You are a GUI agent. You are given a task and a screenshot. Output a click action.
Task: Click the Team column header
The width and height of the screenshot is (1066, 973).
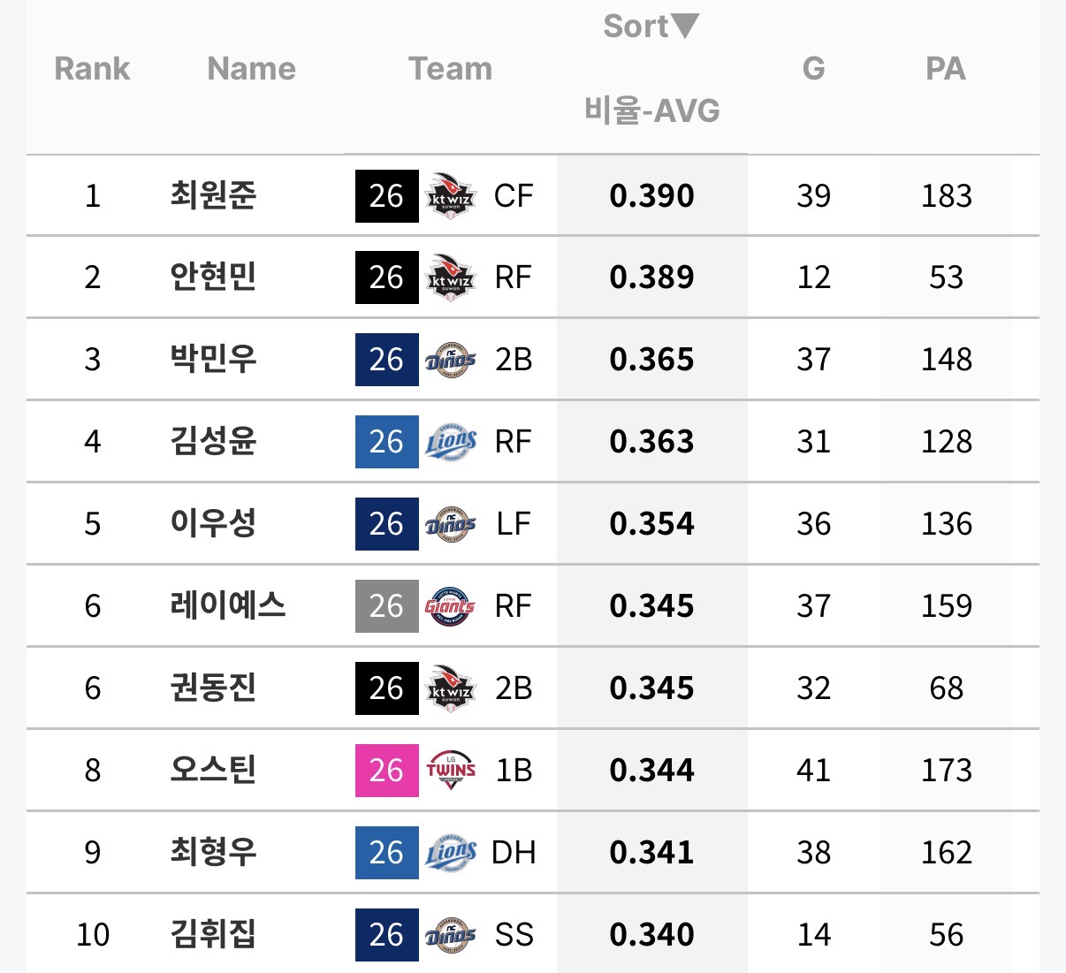click(450, 68)
